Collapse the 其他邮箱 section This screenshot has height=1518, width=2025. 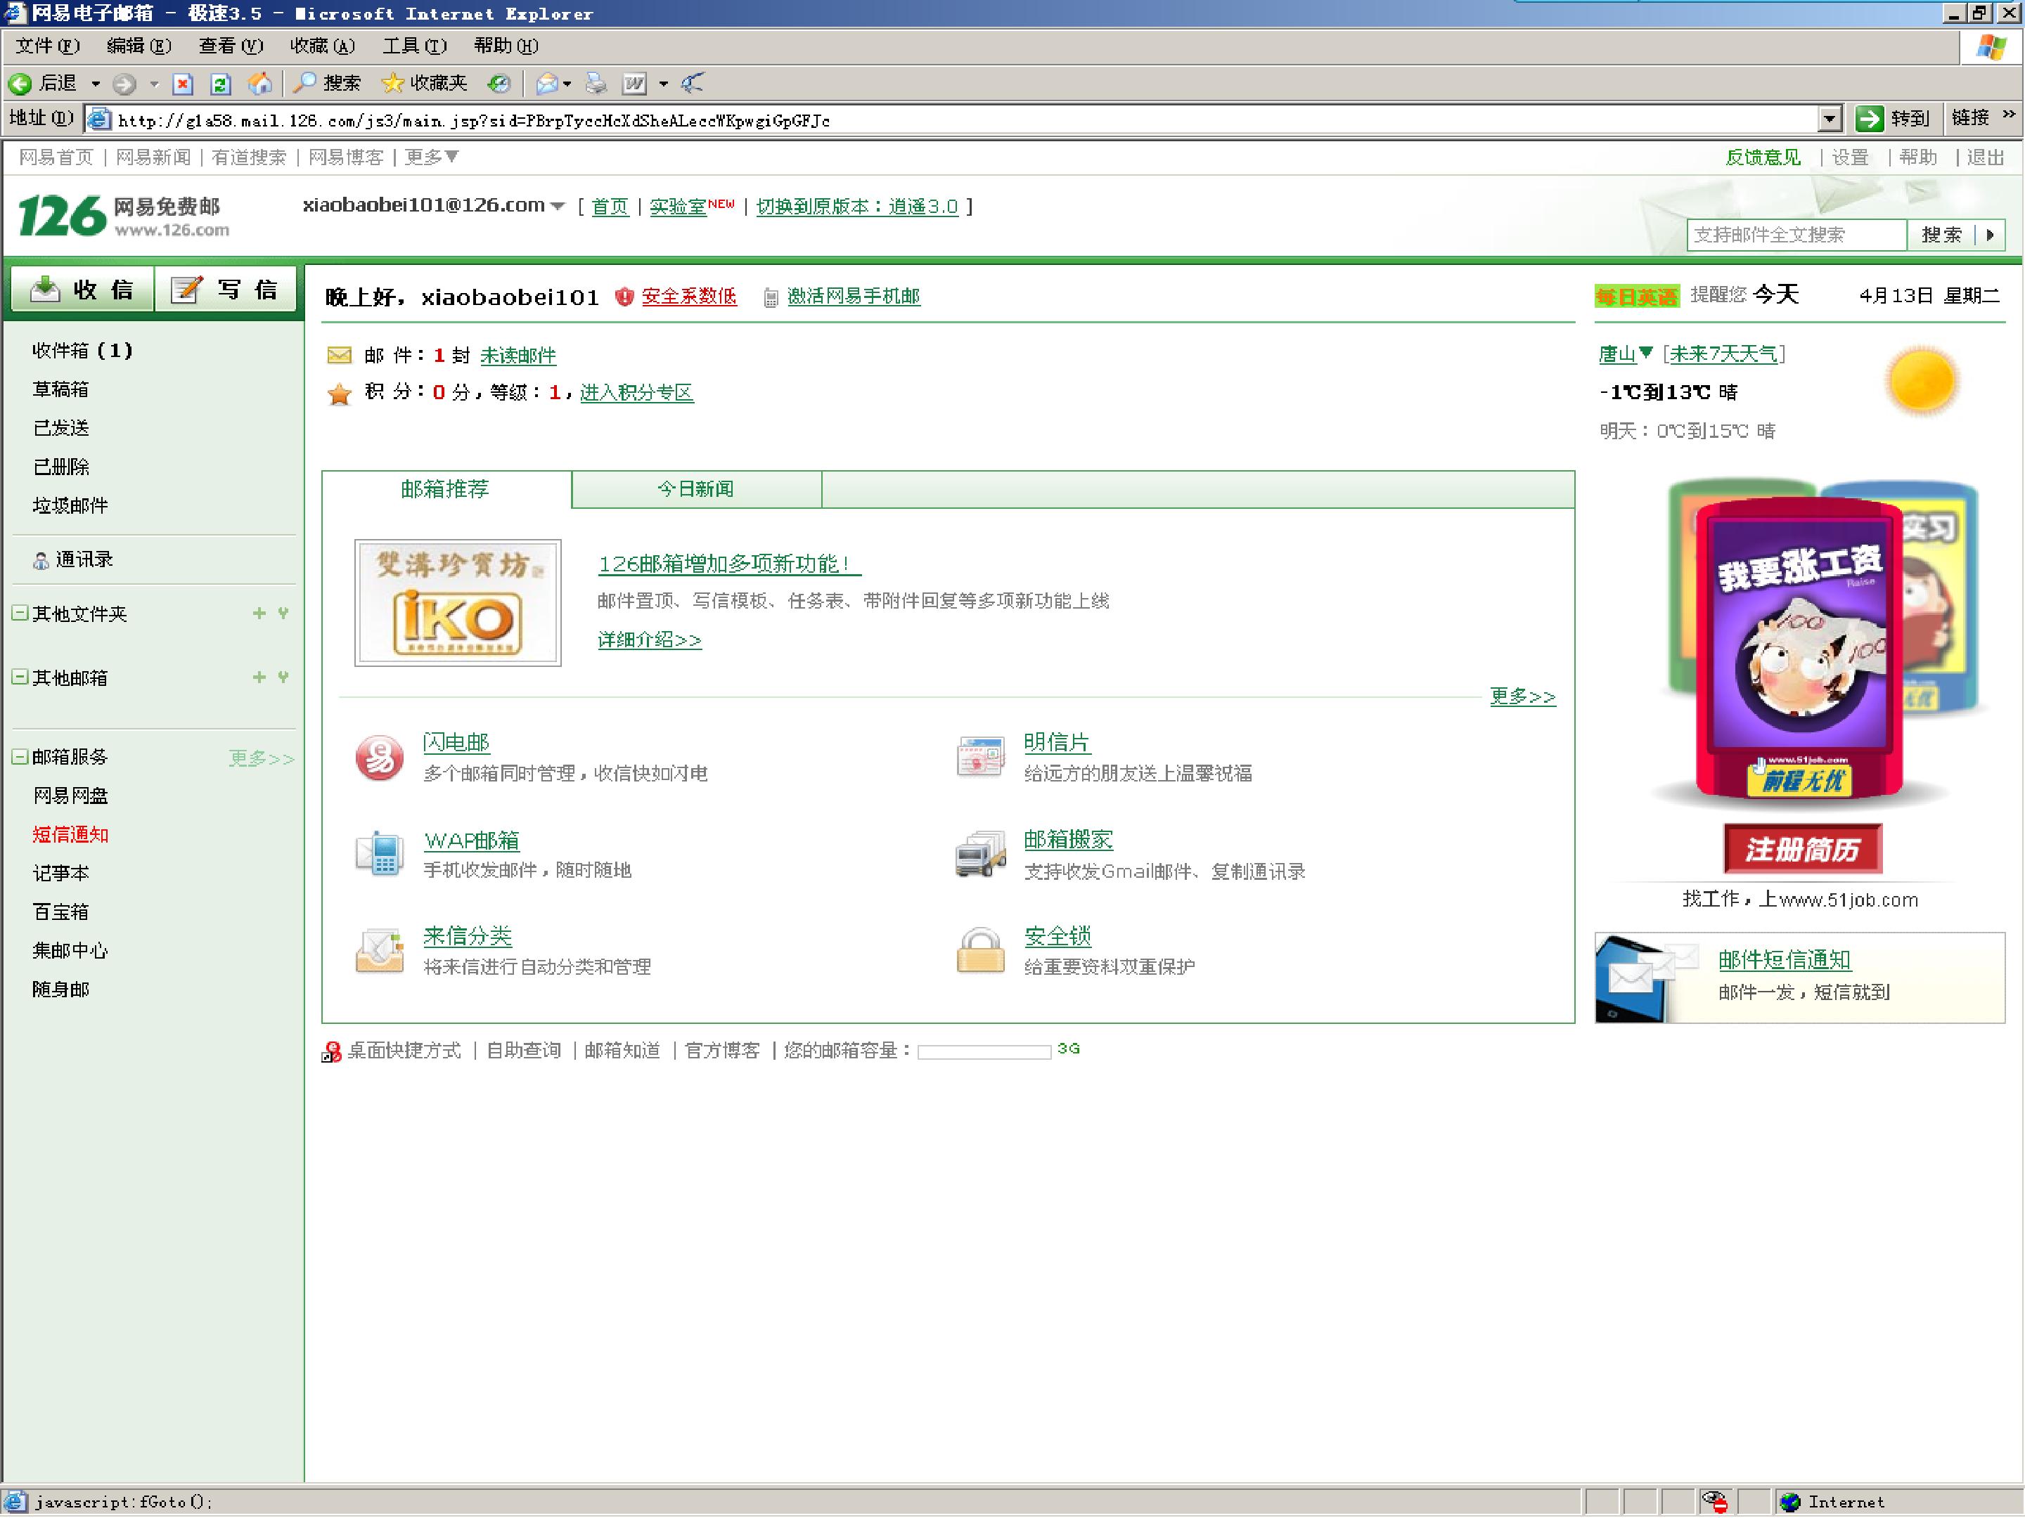18,677
